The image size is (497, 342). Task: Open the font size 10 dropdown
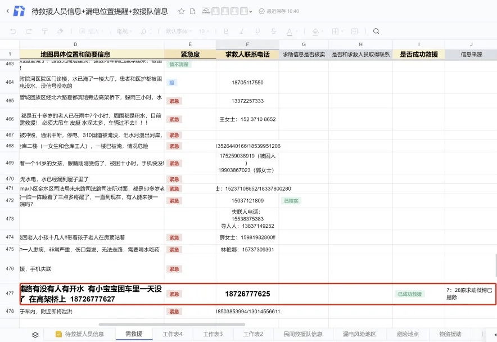204,31
